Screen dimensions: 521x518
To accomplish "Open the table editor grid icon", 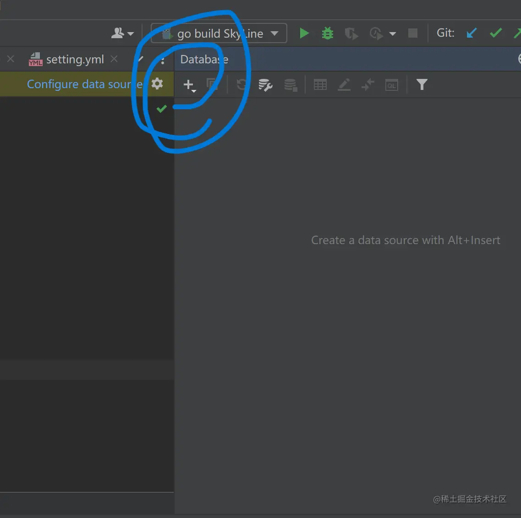I will (x=320, y=85).
